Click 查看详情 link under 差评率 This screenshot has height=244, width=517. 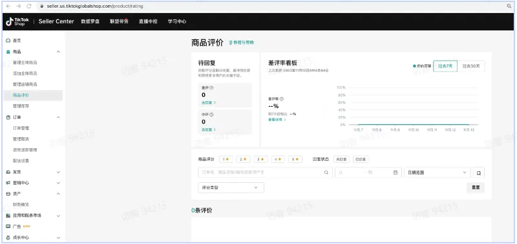(277, 120)
